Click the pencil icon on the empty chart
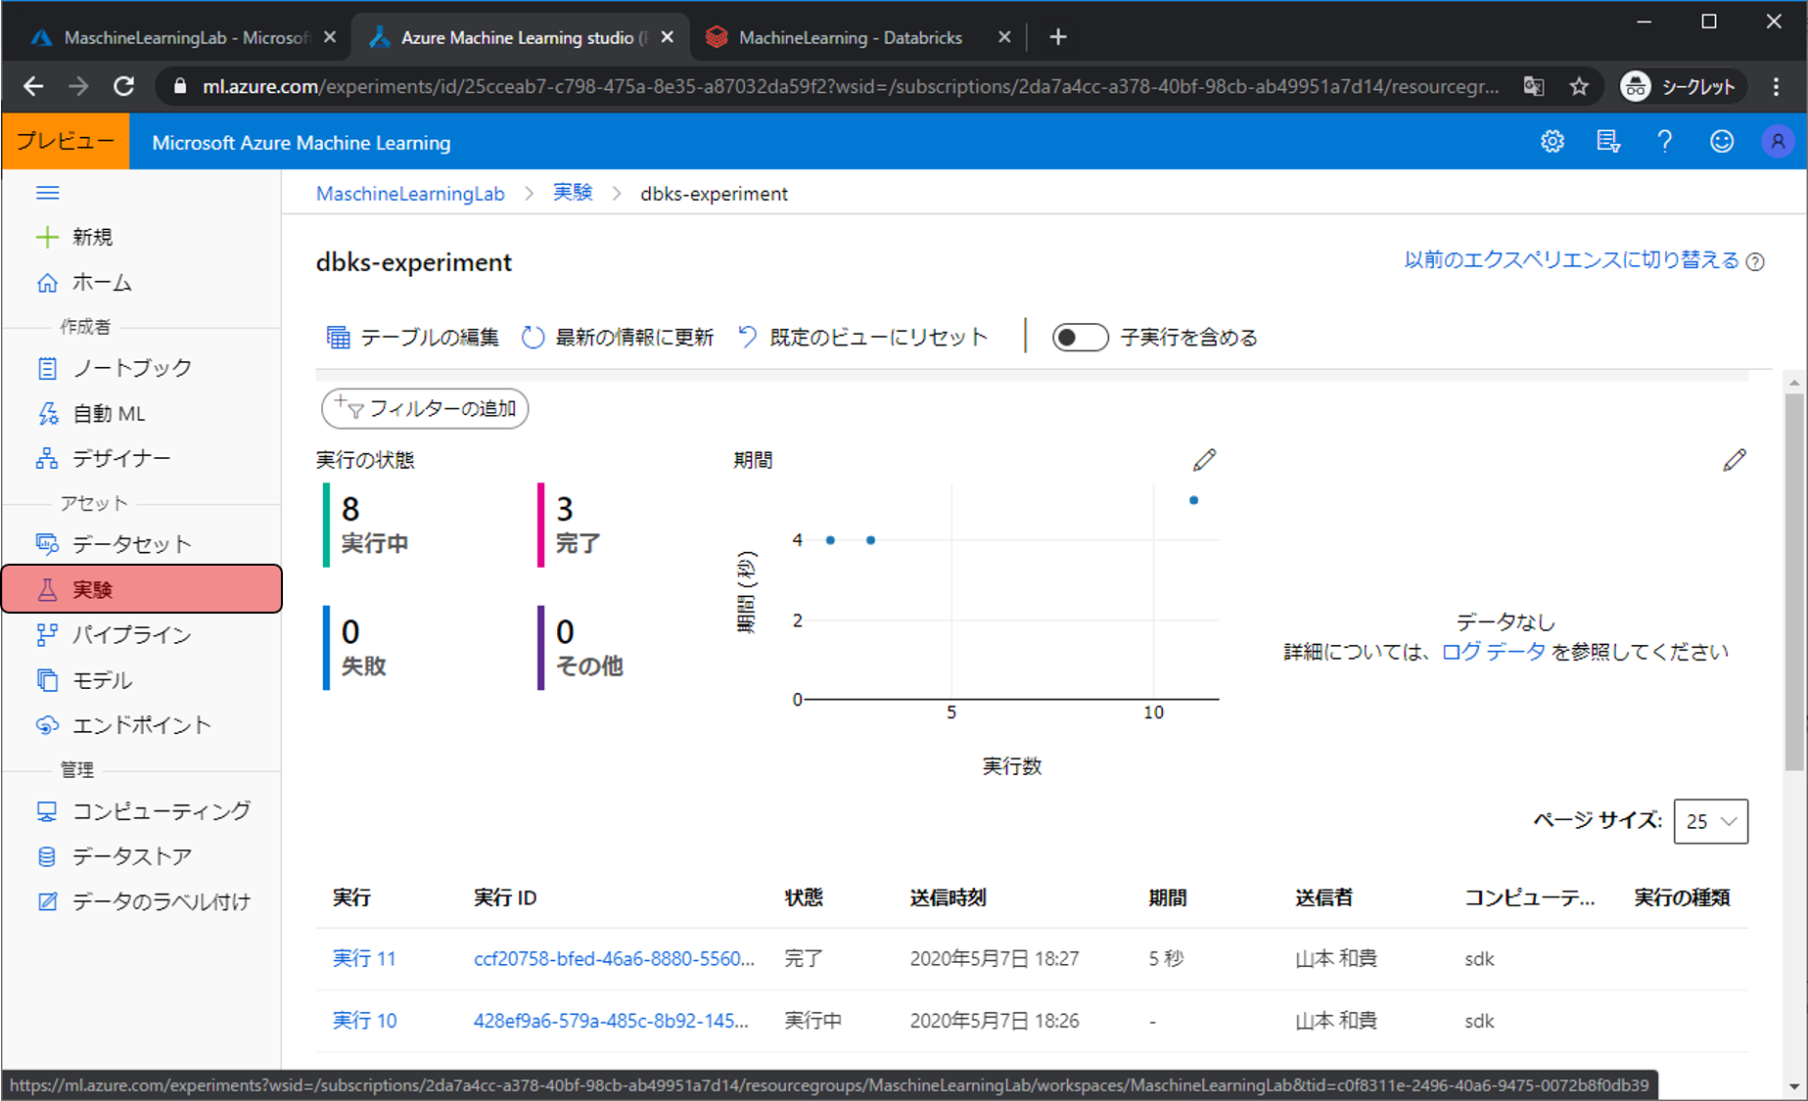1808x1101 pixels. 1735,460
